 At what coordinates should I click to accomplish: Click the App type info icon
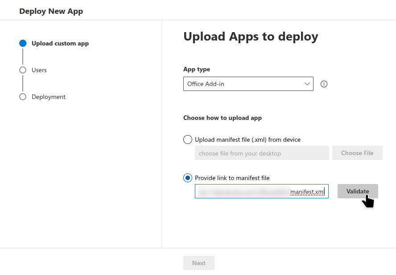coord(324,84)
